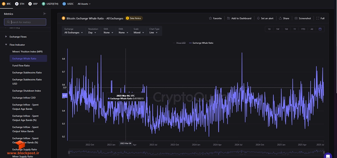Image resolution: width=337 pixels, height=158 pixels.
Task: Select the 1Y time range
Action: [x=294, y=29]
